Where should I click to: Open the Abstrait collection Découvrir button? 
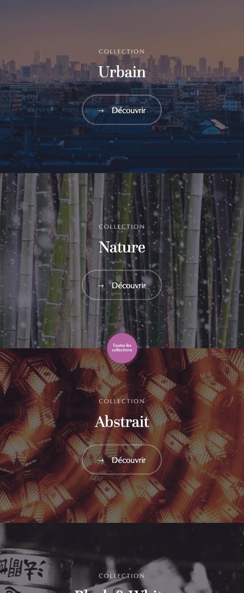[x=122, y=460]
